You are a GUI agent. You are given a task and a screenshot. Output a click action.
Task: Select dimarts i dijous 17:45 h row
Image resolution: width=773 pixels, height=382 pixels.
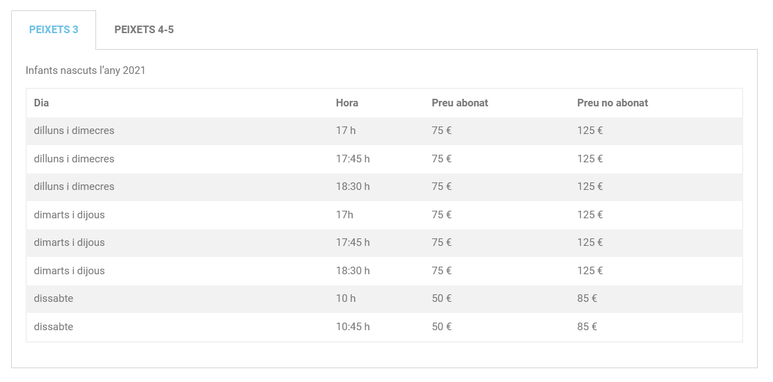coord(384,243)
